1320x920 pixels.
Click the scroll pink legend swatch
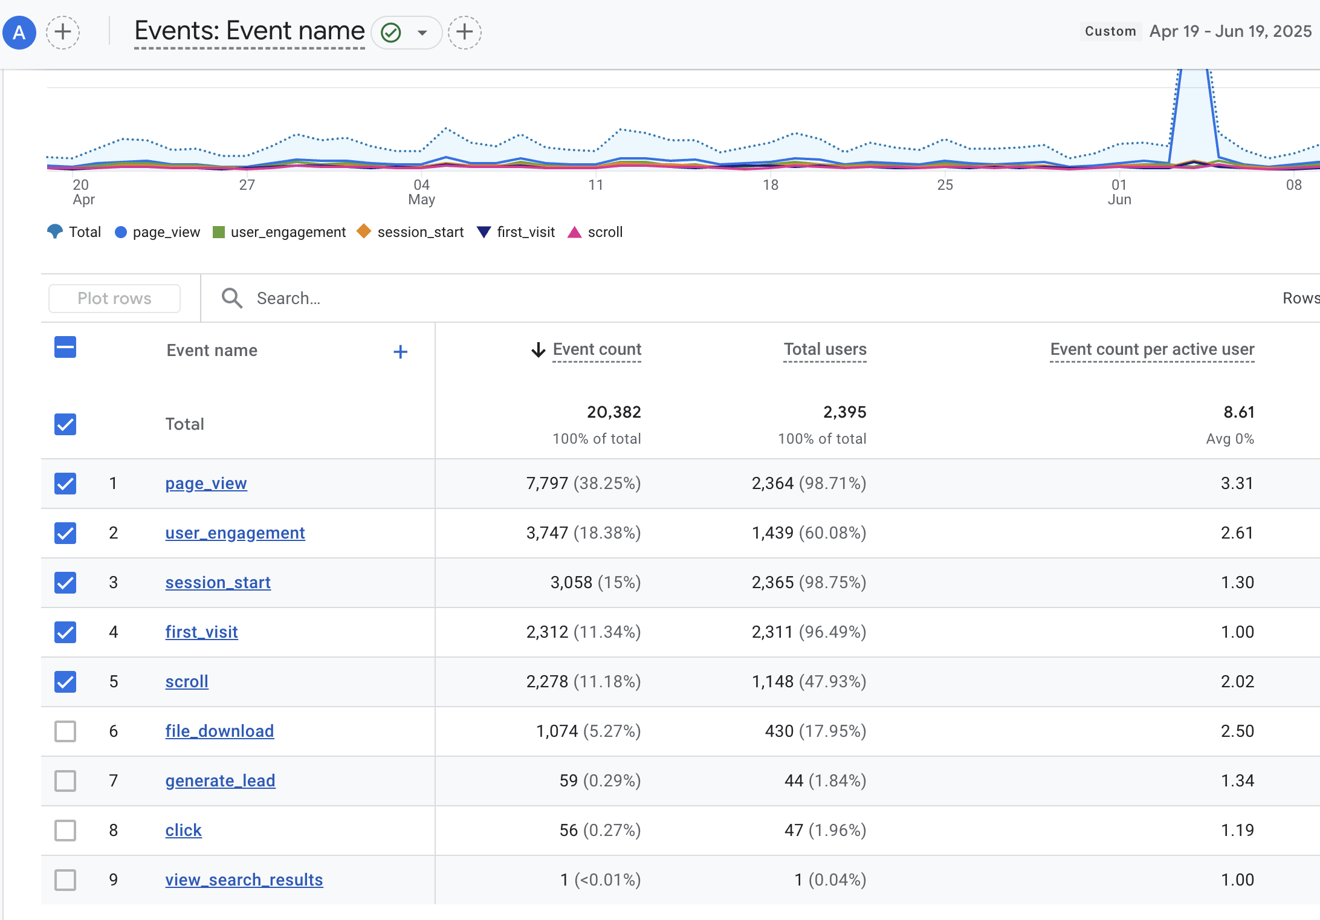click(x=574, y=232)
